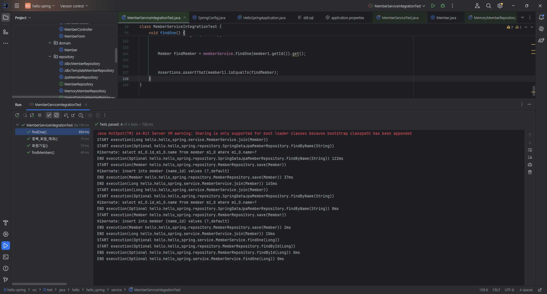
Task: Click CRLF line separator in status bar
Action: [496, 290]
